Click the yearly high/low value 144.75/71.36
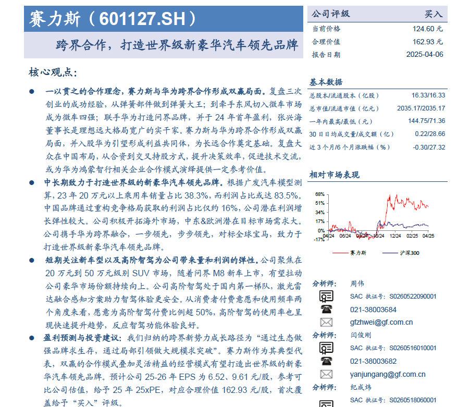This screenshot has height=407, width=470. pos(427,121)
